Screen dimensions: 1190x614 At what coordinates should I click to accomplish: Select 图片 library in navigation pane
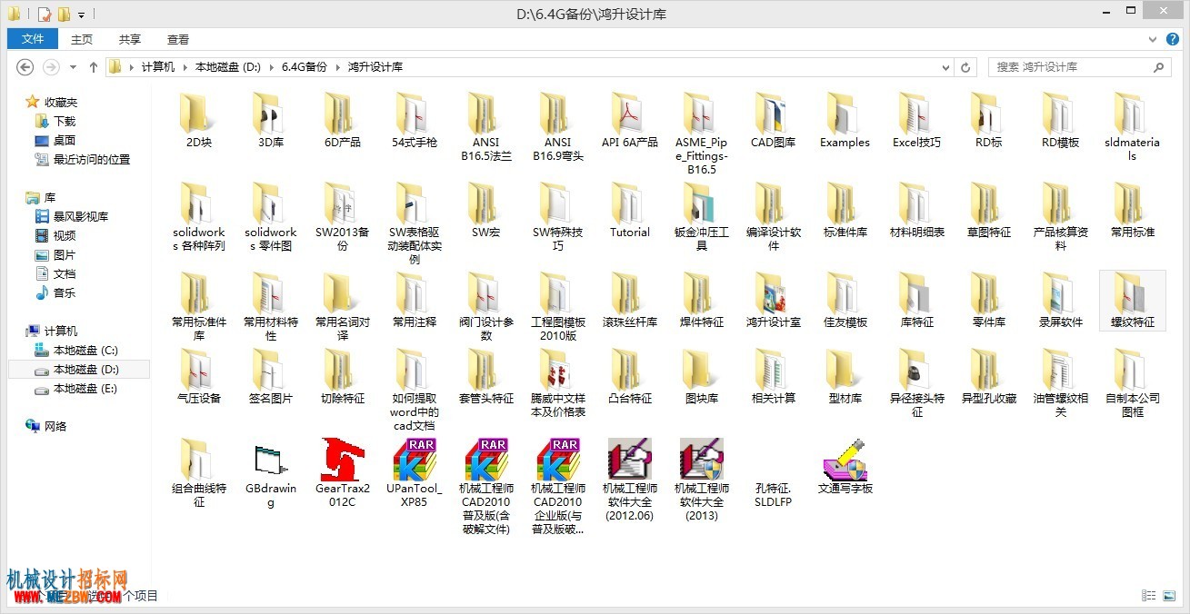coord(64,254)
